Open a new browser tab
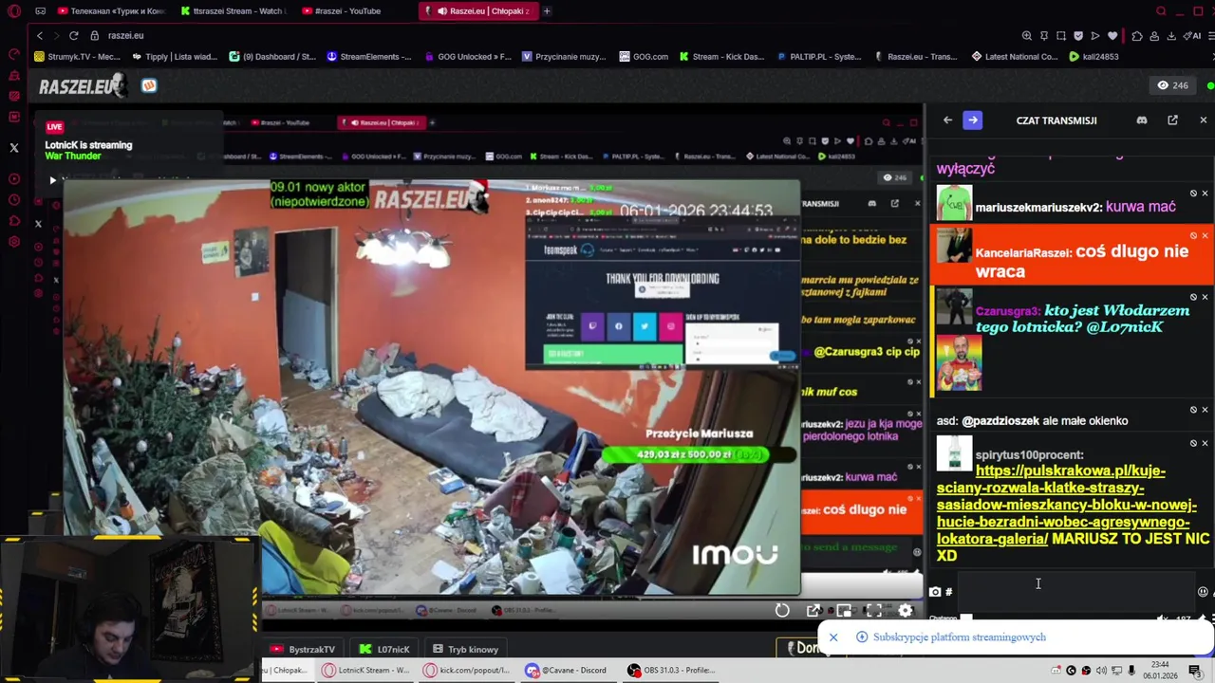Viewport: 1215px width, 683px height. click(547, 11)
